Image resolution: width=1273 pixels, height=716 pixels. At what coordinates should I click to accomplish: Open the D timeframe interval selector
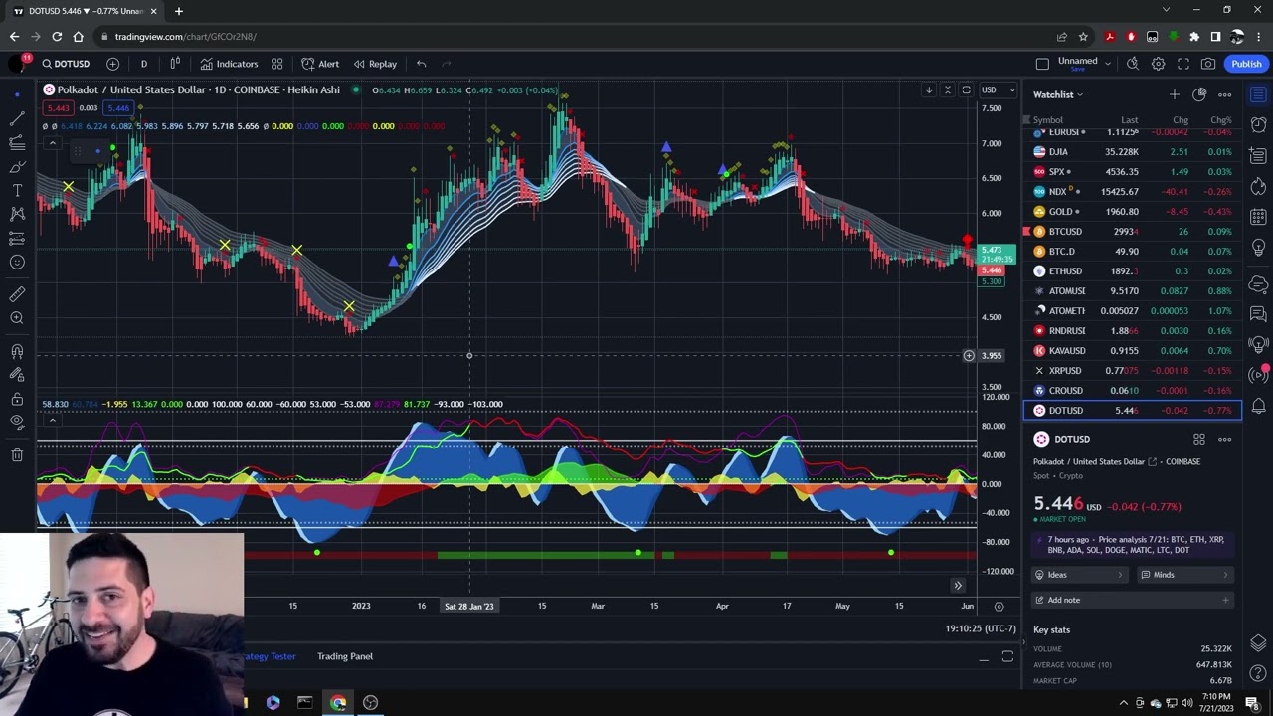click(x=143, y=64)
